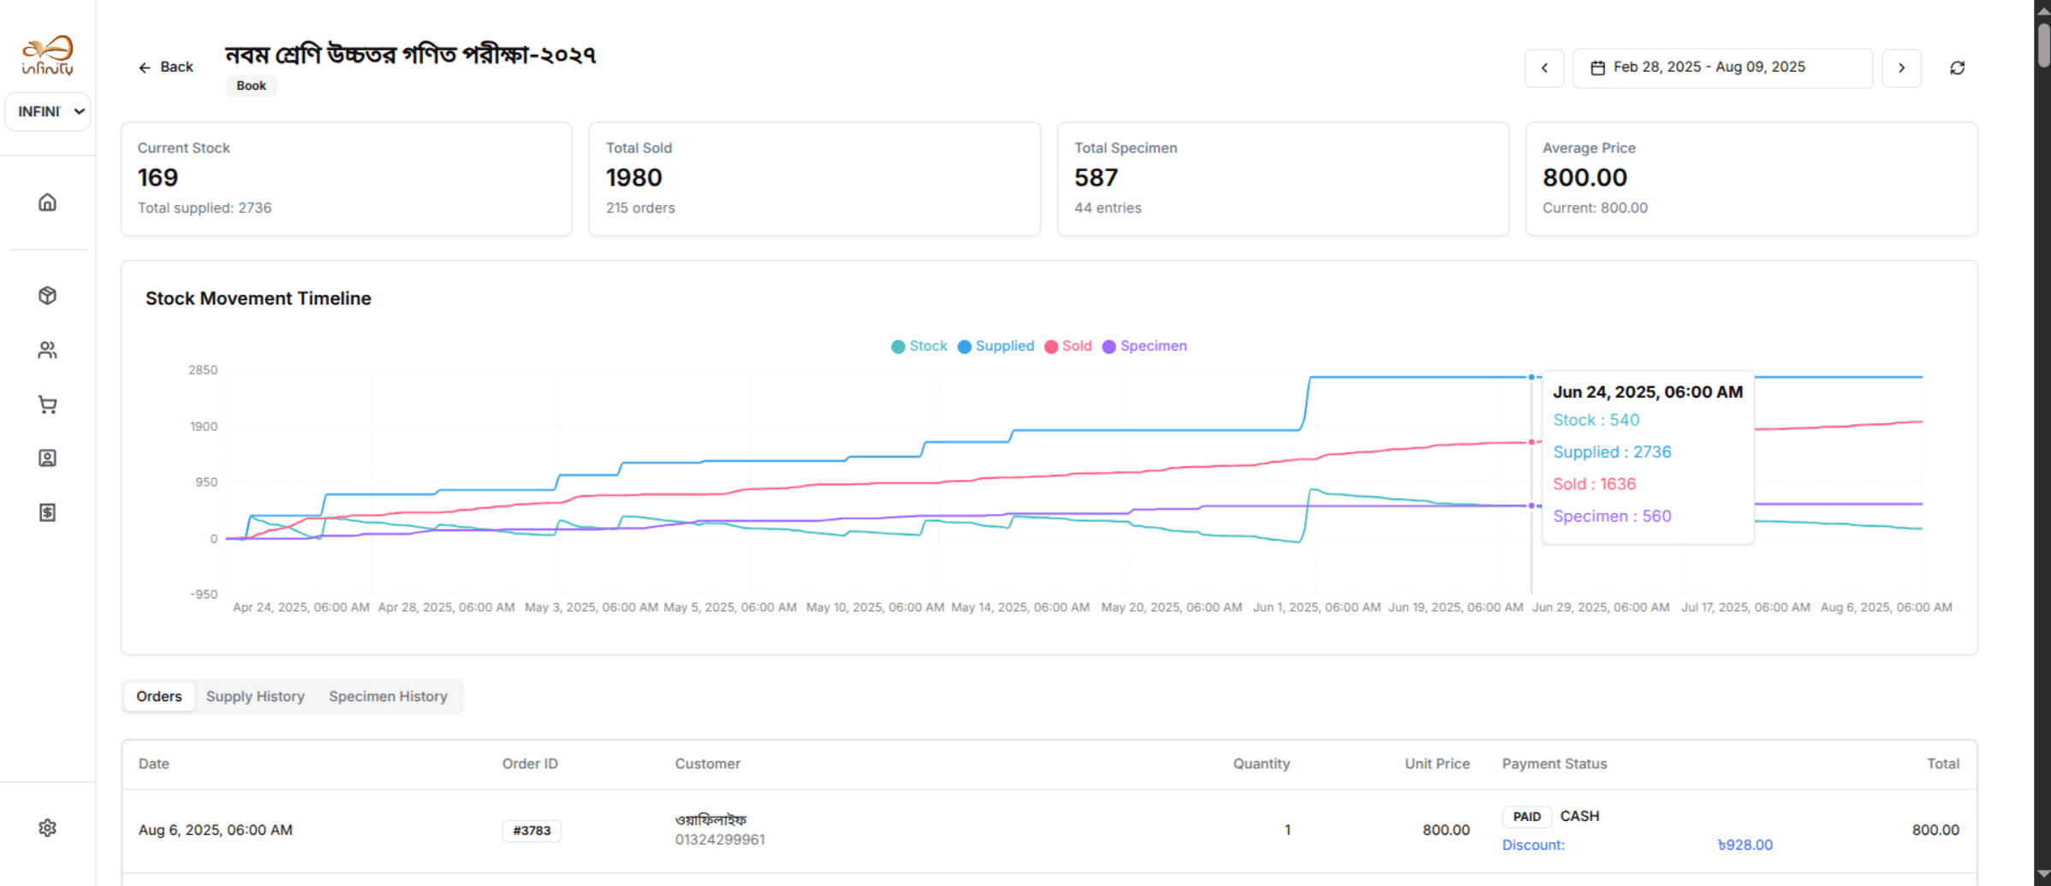This screenshot has width=2051, height=886.
Task: Refresh the report data
Action: (x=1957, y=68)
